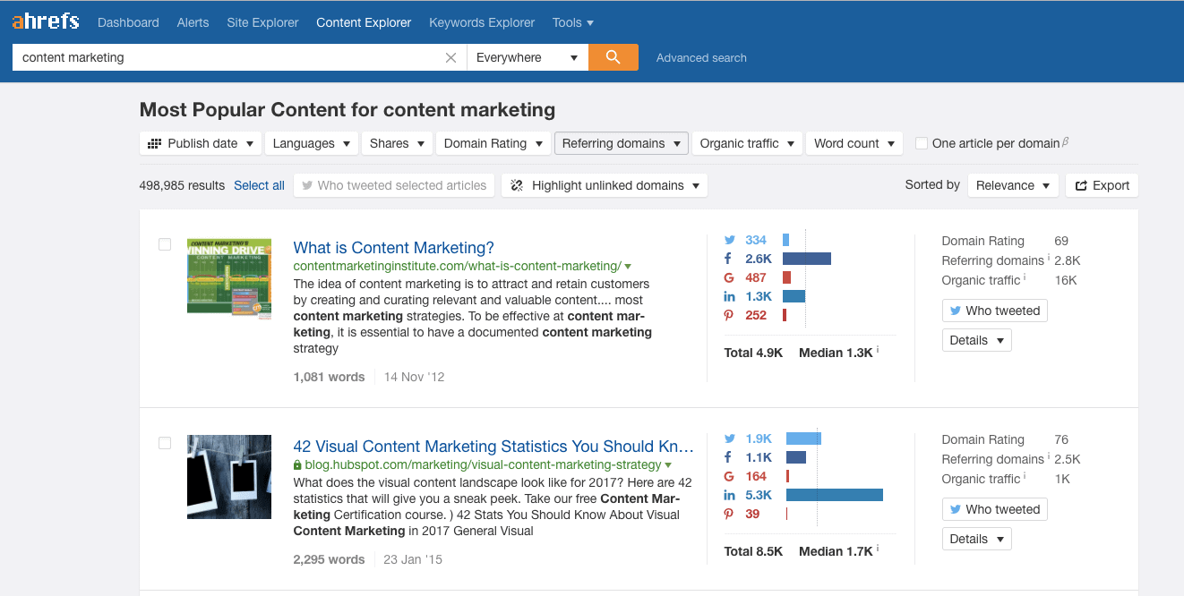
Task: Open the Everywhere search scope dropdown
Action: point(528,57)
